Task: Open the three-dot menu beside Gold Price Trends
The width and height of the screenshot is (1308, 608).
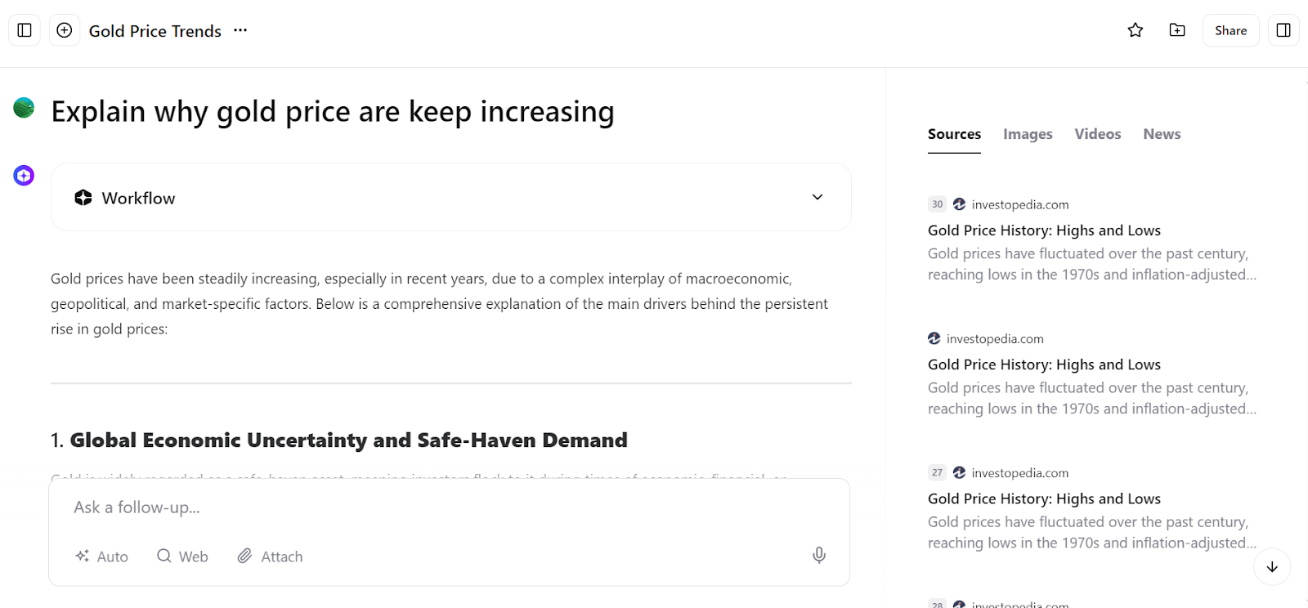Action: (240, 30)
